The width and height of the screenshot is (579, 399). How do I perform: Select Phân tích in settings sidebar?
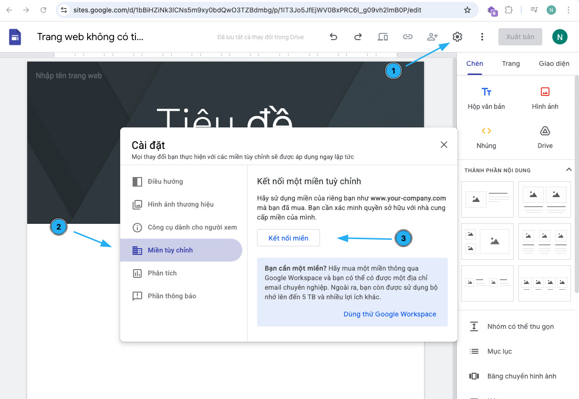click(162, 273)
